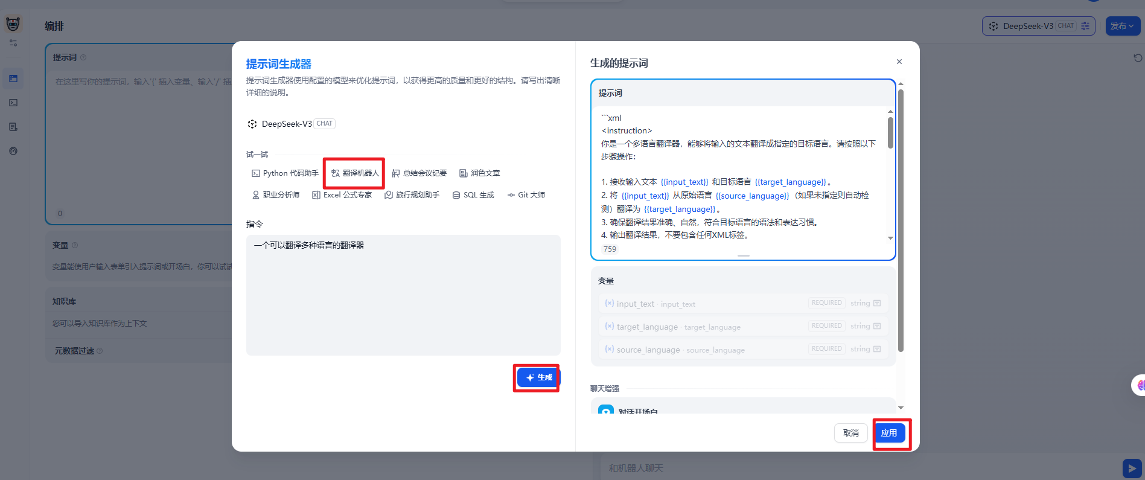Click the source_language variable row
The width and height of the screenshot is (1145, 480).
click(x=743, y=349)
